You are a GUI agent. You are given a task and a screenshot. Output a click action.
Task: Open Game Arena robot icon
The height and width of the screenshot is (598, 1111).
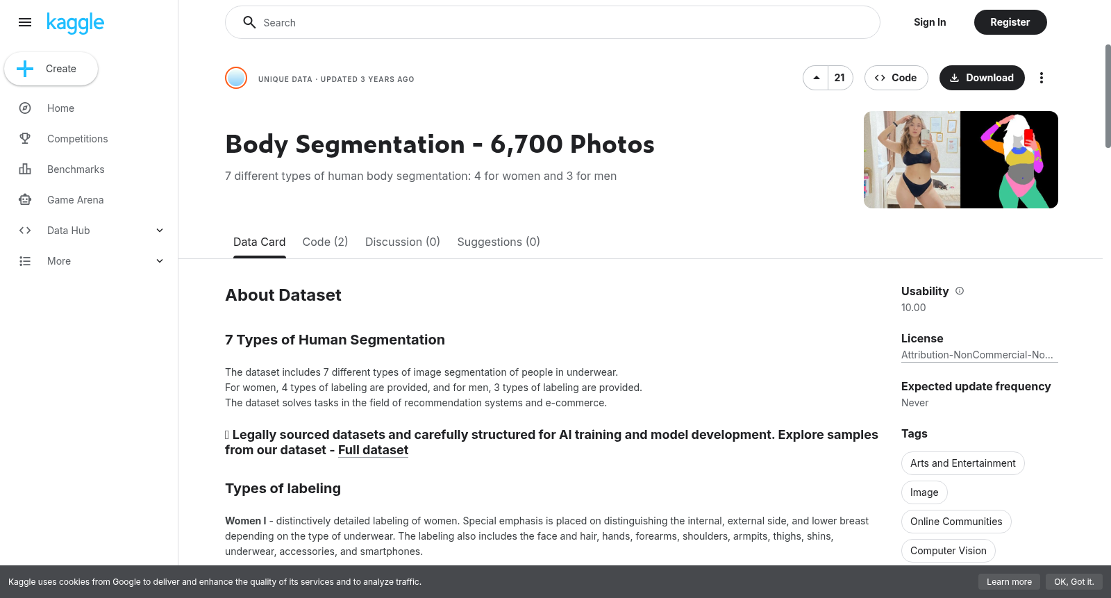click(25, 200)
